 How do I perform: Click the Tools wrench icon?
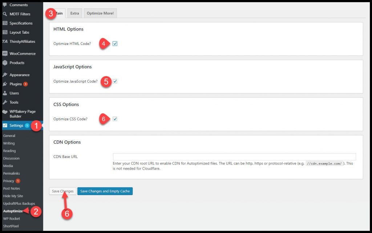pos(5,102)
